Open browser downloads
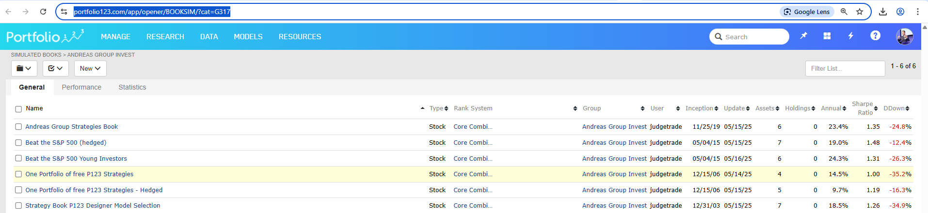 pos(883,12)
